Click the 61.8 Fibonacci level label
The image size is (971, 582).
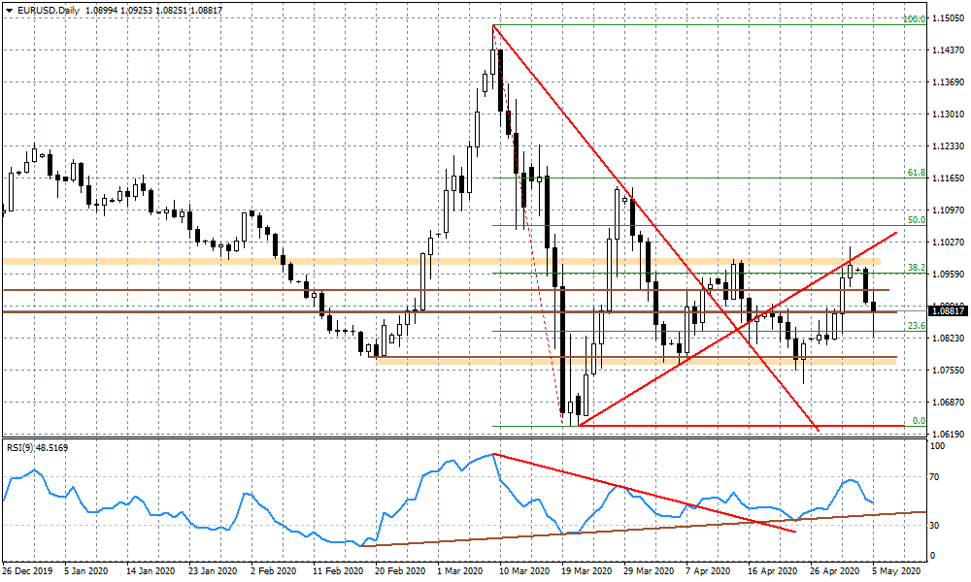pos(917,173)
